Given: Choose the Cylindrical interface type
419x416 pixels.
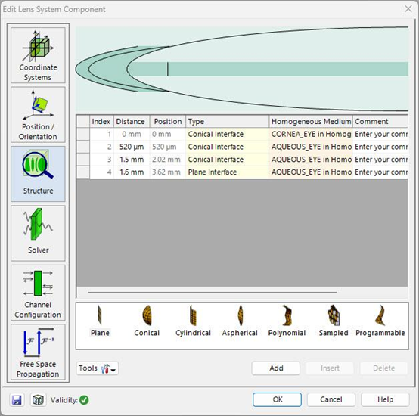Looking at the screenshot, I should [193, 321].
